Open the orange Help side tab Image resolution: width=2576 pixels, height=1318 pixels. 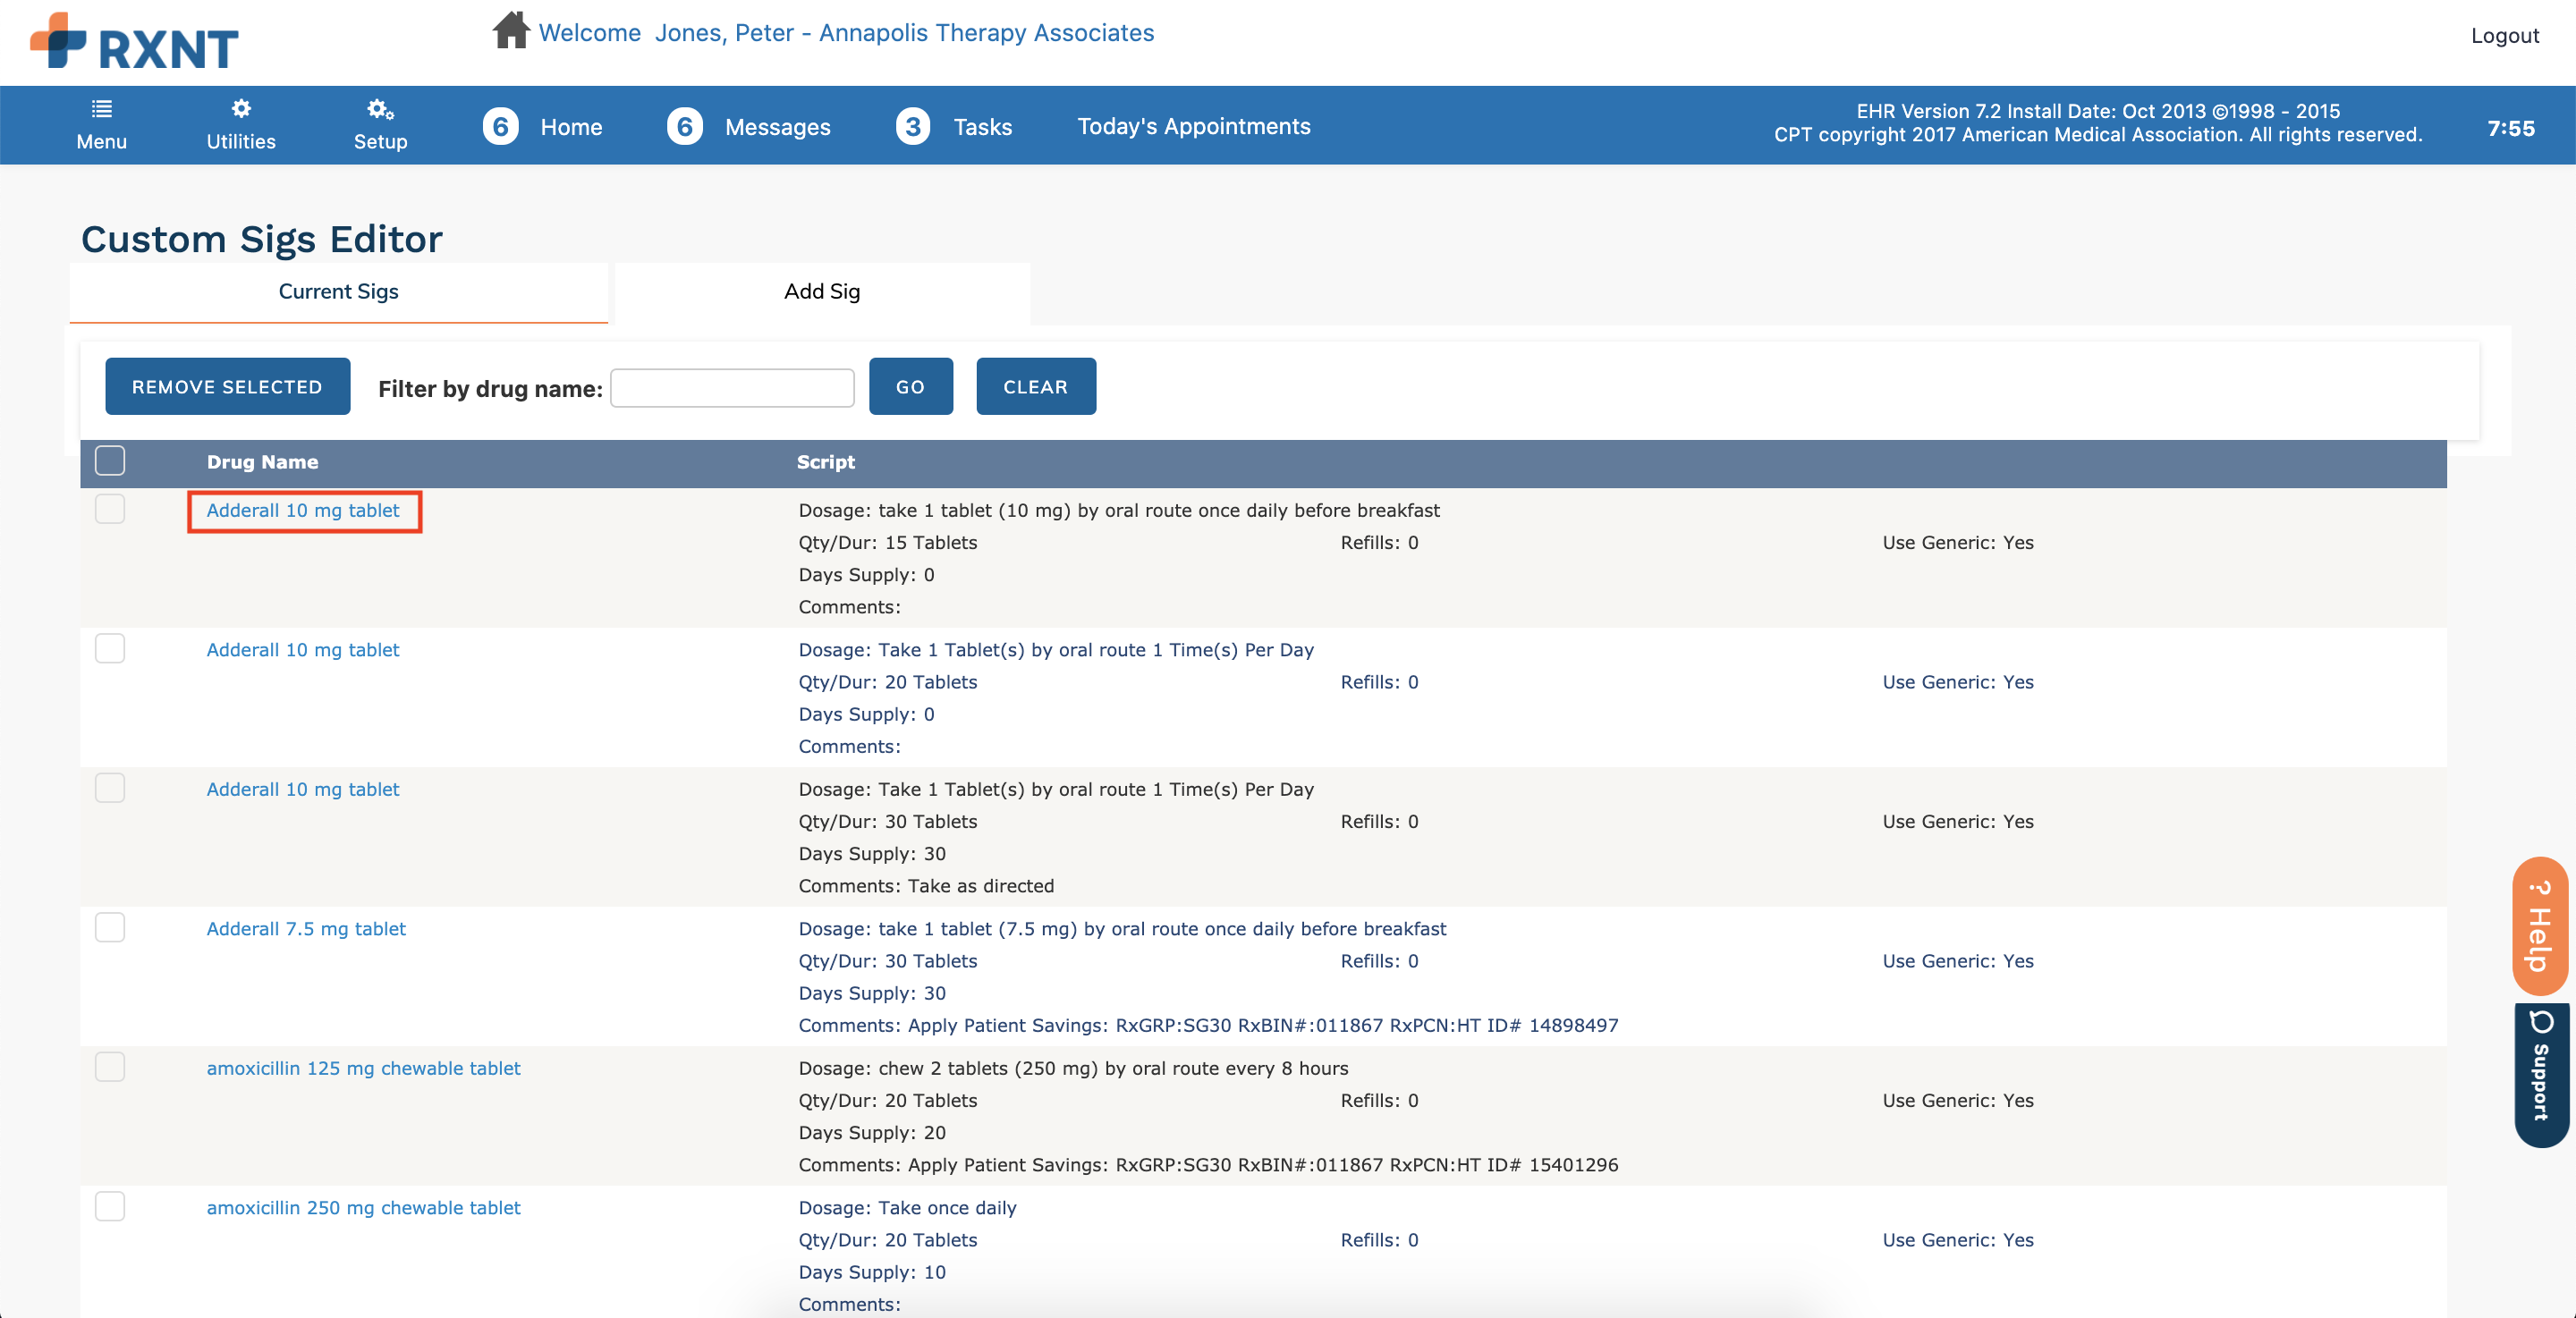pyautogui.click(x=2540, y=925)
